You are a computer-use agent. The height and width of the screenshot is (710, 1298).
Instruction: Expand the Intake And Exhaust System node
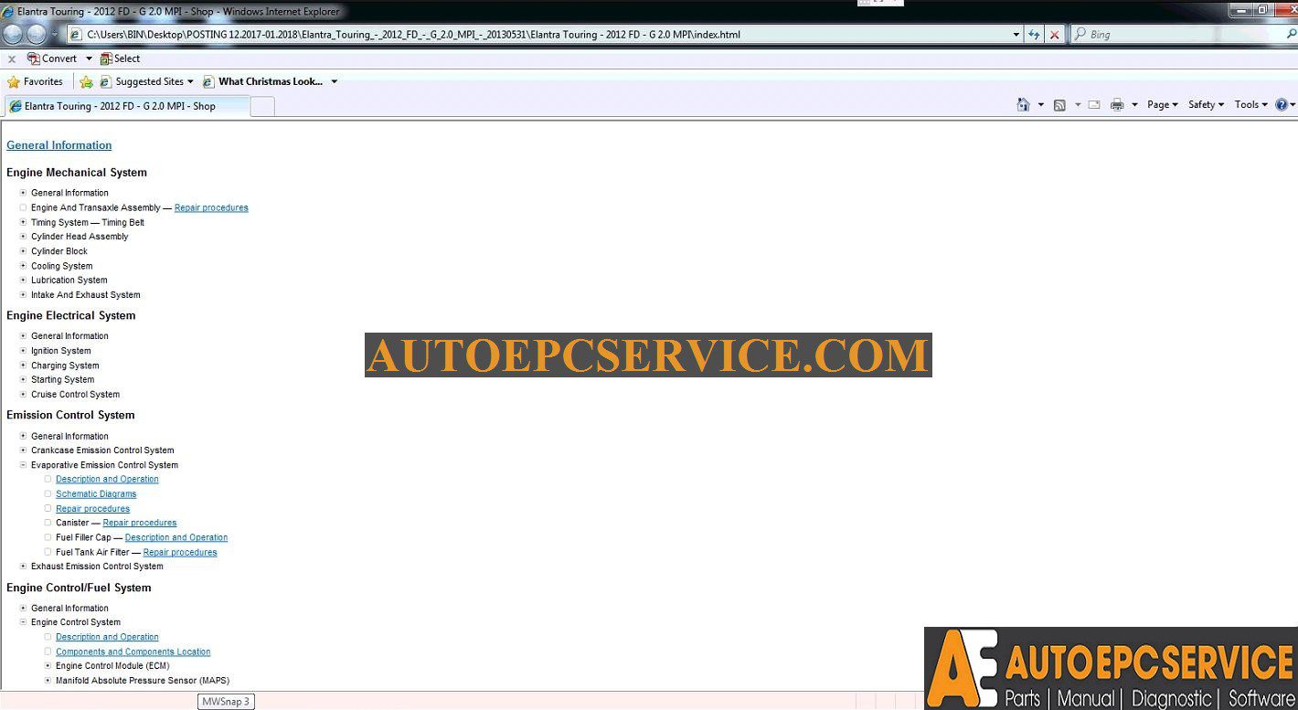click(24, 295)
